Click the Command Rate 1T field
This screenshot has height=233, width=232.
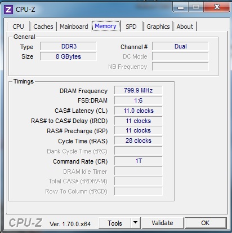138,161
